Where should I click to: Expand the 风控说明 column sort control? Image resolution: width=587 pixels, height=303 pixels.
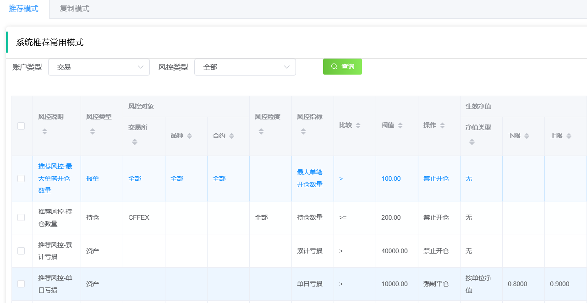[44, 131]
